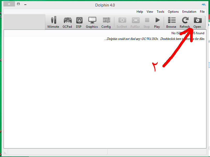Toggle fullscreen with FullScr button
Screen dimensions: 210x157
(x=135, y=22)
